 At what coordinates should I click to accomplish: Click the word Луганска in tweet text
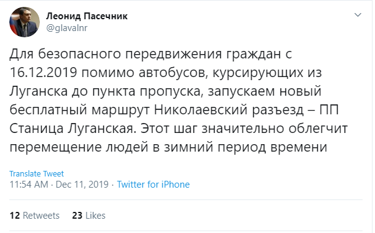(39, 91)
